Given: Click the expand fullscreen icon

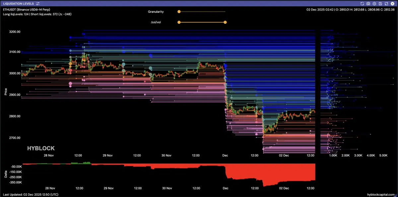Looking at the screenshot, I should (x=386, y=3).
